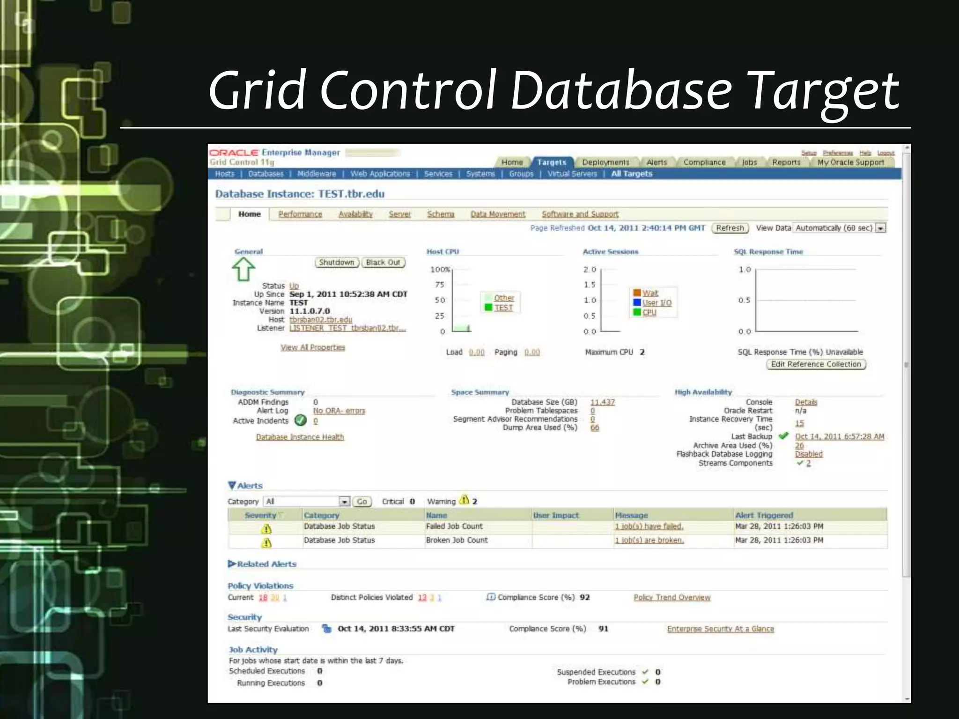Open the My Oracle Support tab
Image resolution: width=959 pixels, height=719 pixels.
point(851,162)
